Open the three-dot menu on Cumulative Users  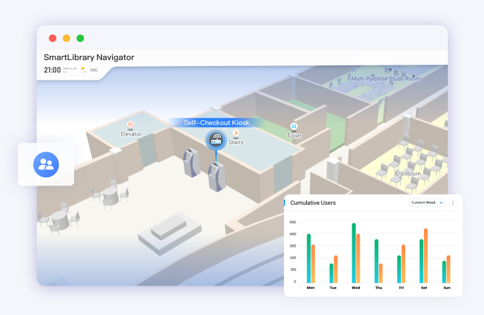point(453,202)
